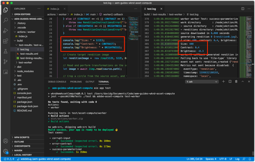Screen dimensions: 255x162
Task: Open the Test beaker view
Action: click(x=5, y=51)
